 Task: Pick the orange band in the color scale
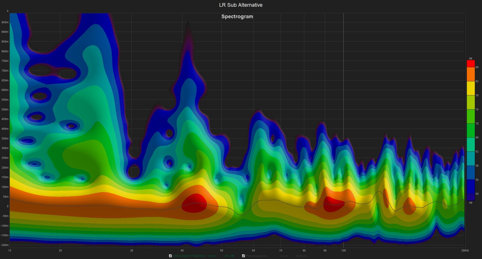470,74
